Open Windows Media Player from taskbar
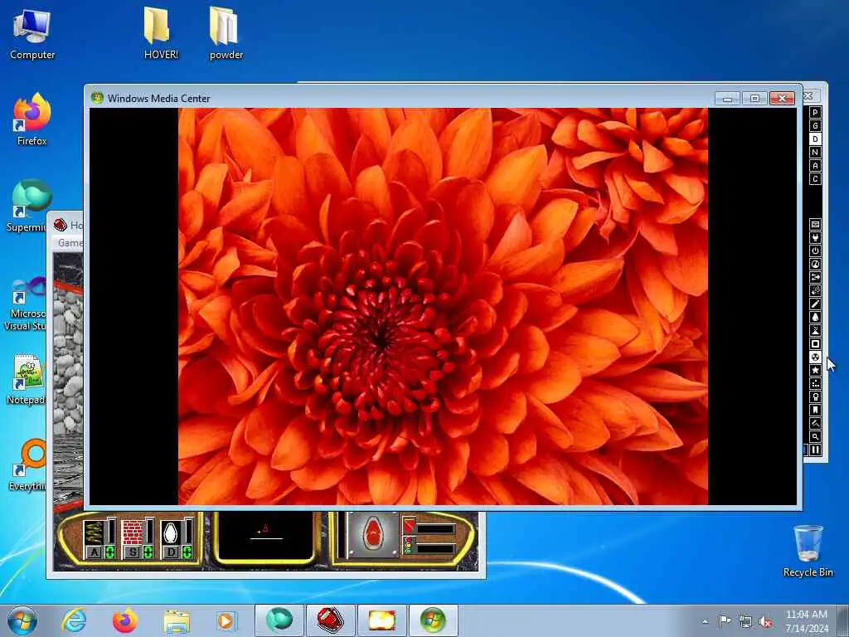Image resolution: width=849 pixels, height=637 pixels. (x=226, y=620)
